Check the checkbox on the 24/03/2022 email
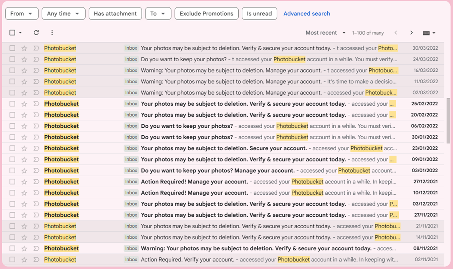This screenshot has width=453, height=269. click(x=12, y=59)
